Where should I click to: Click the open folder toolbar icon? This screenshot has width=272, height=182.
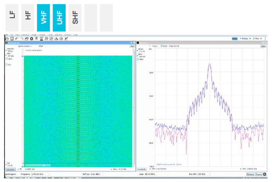[x=7, y=38]
